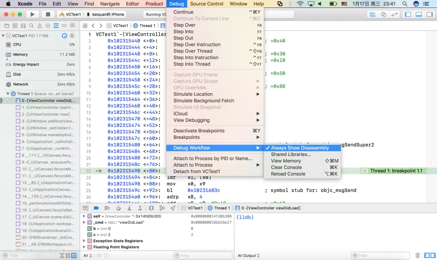Open Spotlight search in menu bar
Image resolution: width=437 pixels, height=260 pixels.
tap(405, 4)
